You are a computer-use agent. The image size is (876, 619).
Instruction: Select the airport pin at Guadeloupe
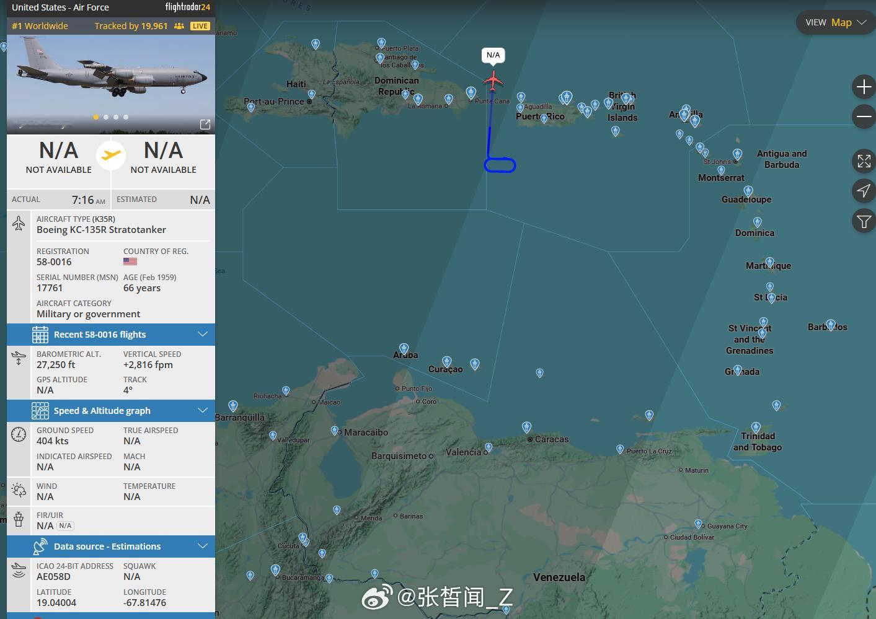point(748,191)
